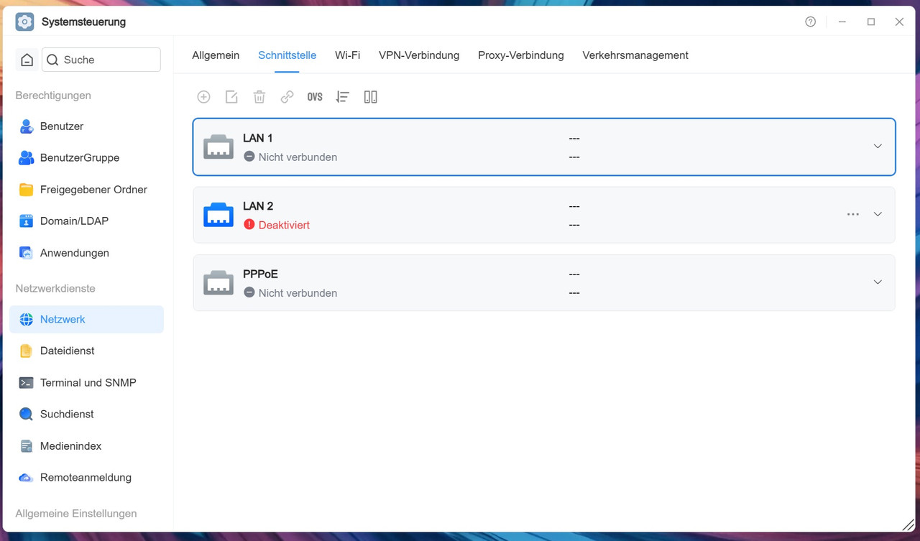Click the add interface plus icon

[x=203, y=97]
